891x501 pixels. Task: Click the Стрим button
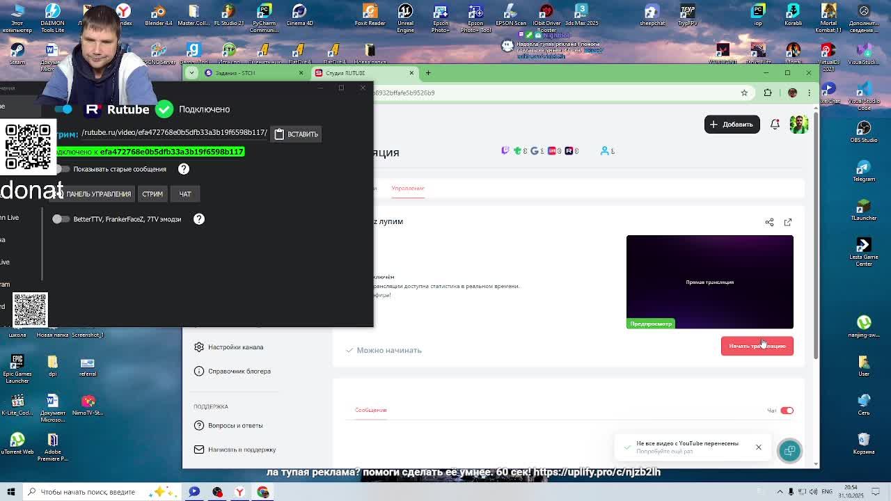(x=152, y=194)
